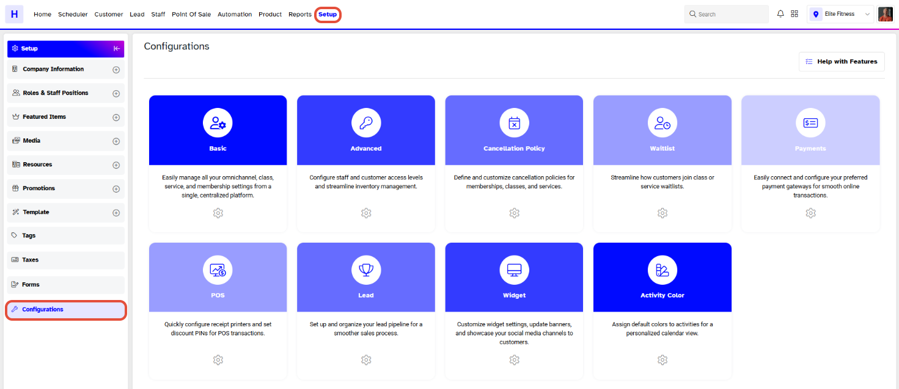Click the user profile avatar

coord(885,14)
